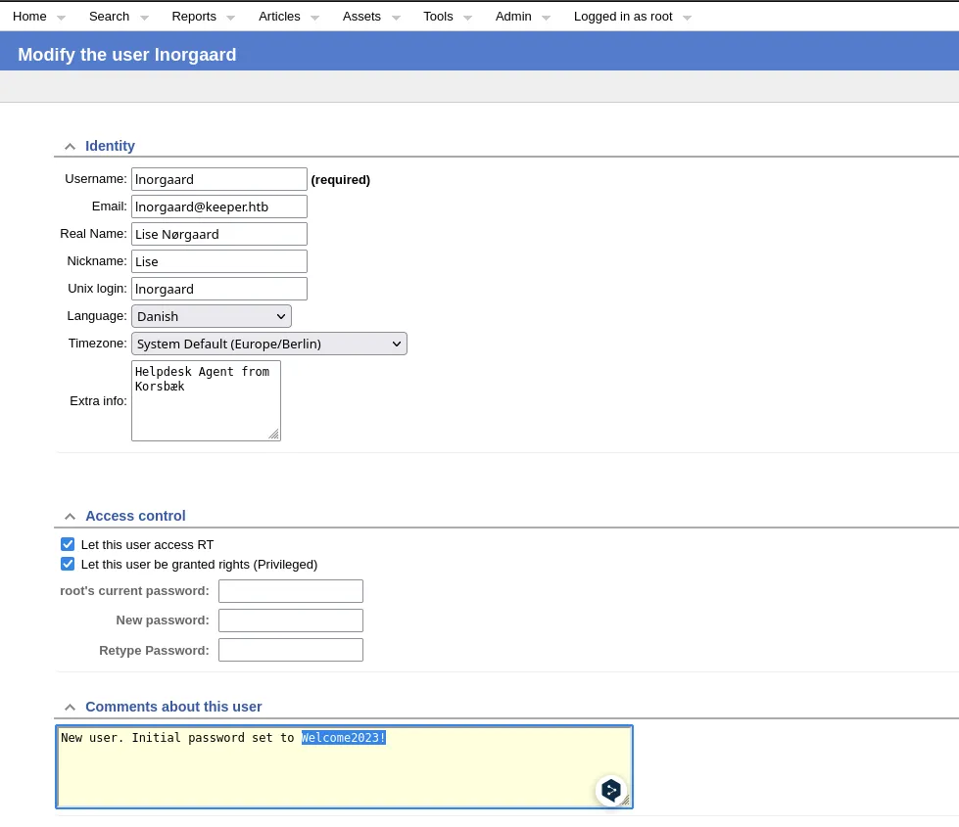Image resolution: width=959 pixels, height=827 pixels.
Task: Open the Search menu
Action: coord(109,17)
